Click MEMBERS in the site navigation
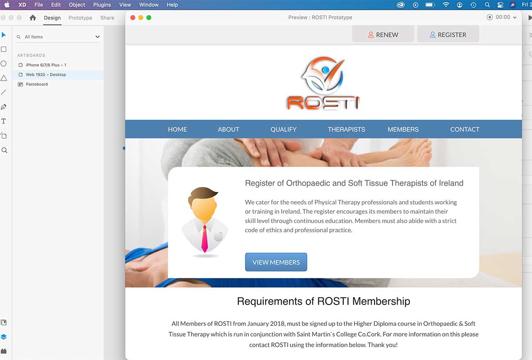This screenshot has width=532, height=360. [403, 129]
